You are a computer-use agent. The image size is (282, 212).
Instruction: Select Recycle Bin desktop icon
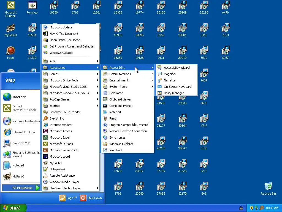tap(268, 188)
